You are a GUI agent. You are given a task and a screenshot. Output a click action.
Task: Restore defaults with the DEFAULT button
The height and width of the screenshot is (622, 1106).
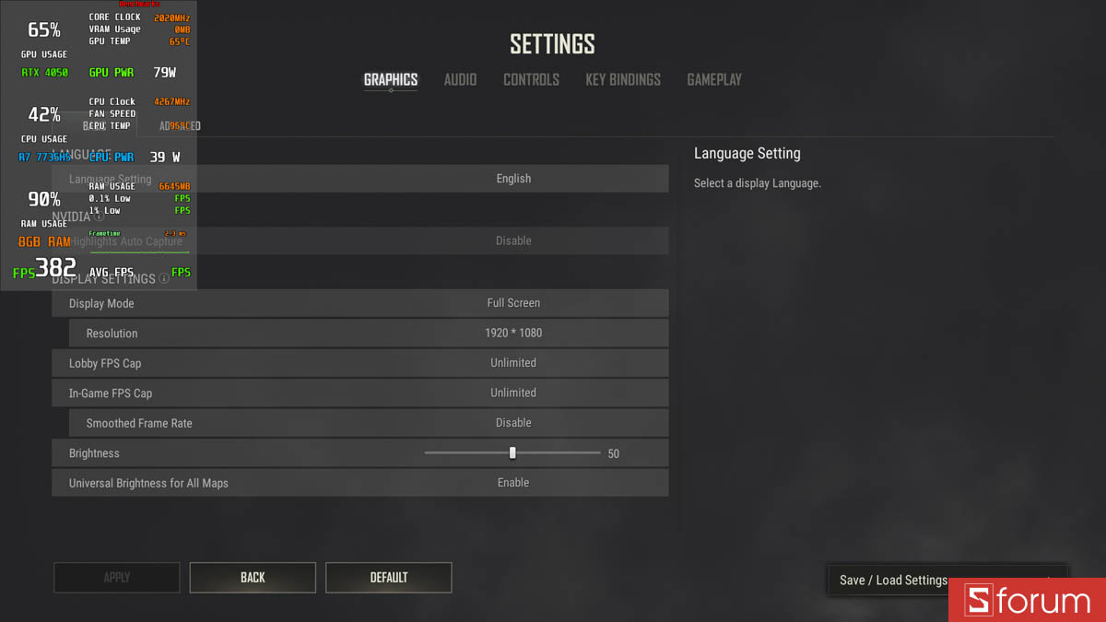coord(388,577)
